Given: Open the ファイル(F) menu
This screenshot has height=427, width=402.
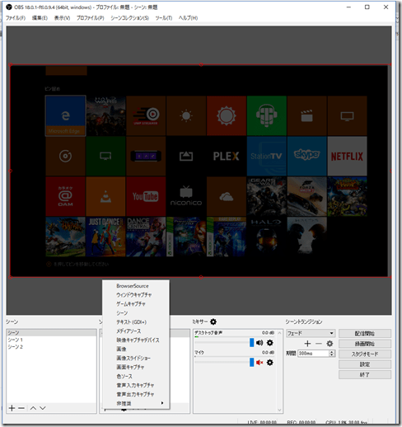Looking at the screenshot, I should (x=16, y=18).
